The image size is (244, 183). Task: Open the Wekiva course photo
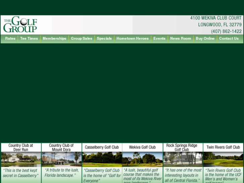(x=143, y=159)
